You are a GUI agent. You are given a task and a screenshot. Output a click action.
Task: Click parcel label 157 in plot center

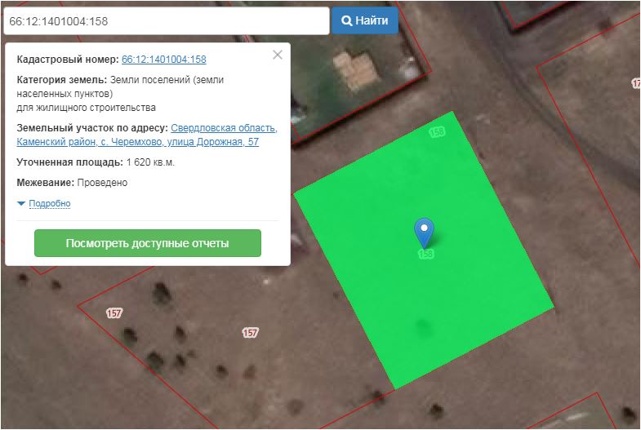point(250,332)
